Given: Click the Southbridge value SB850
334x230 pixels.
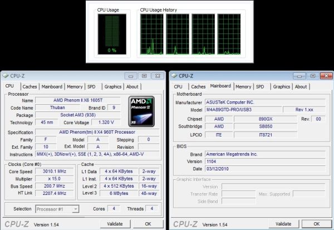Looking at the screenshot, I should 266,126.
